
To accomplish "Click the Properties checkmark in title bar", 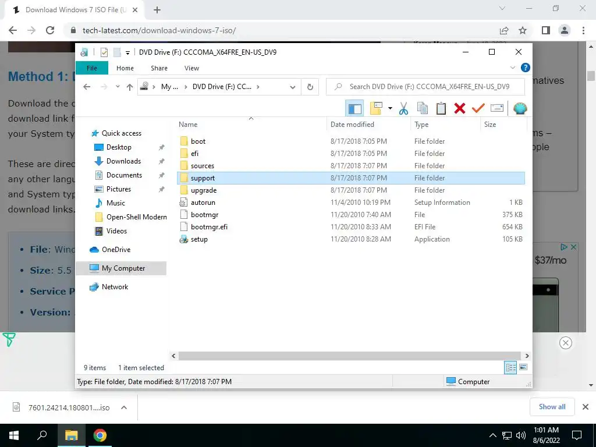I will [104, 52].
